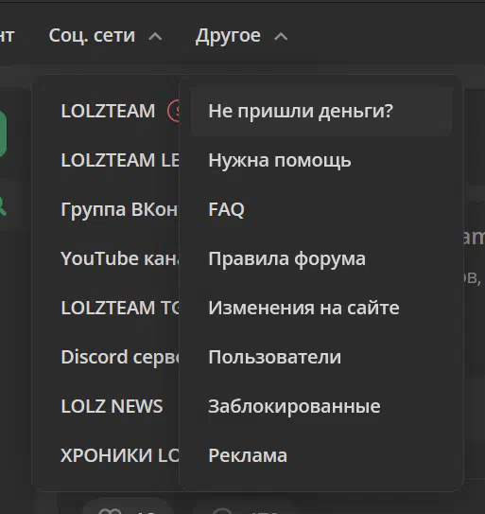Open Правила форума link

pyautogui.click(x=321, y=258)
